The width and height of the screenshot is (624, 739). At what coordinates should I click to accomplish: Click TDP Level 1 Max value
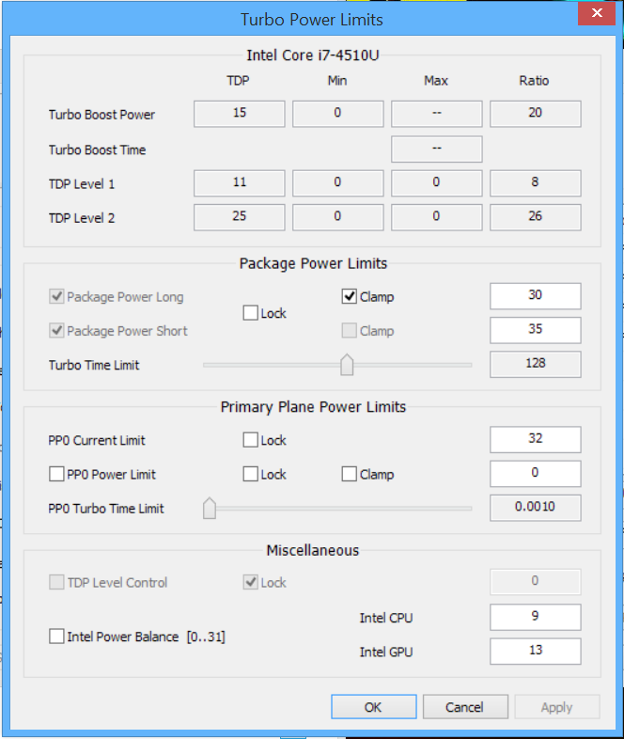pos(437,182)
